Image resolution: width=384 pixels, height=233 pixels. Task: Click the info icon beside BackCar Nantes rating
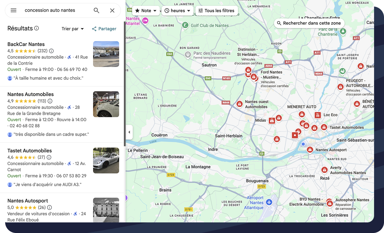click(51, 51)
